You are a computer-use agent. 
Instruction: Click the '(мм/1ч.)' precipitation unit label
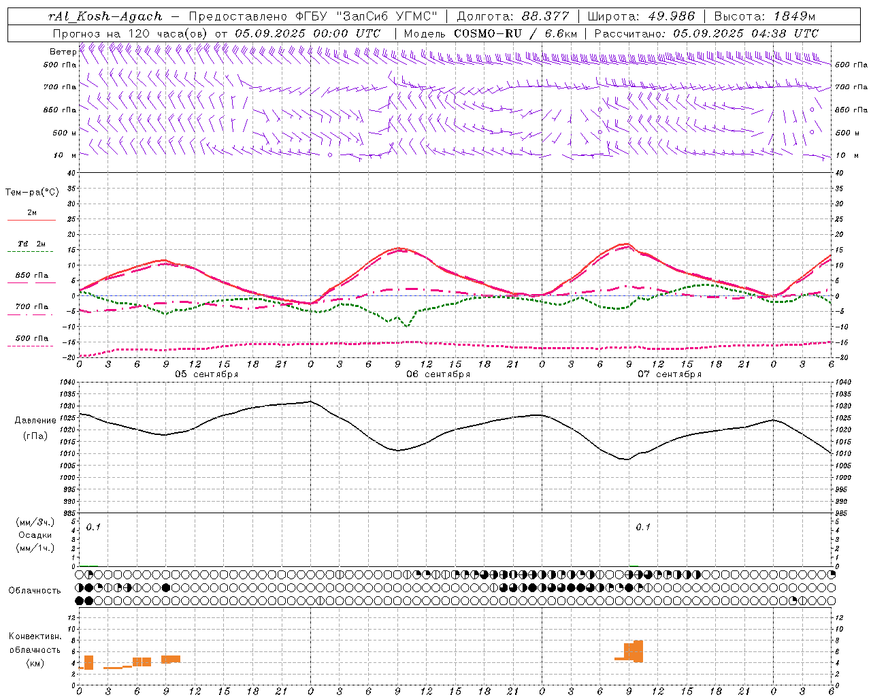click(x=35, y=547)
